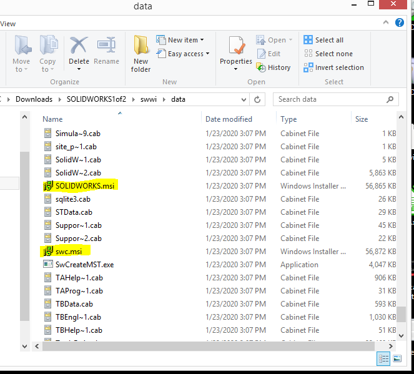Delete selected item with red X icon

tap(79, 45)
